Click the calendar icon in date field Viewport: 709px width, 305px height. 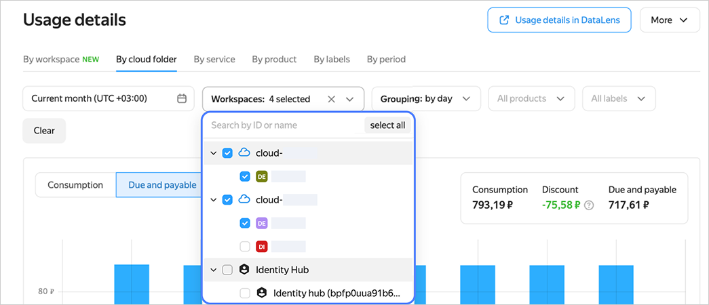pos(182,98)
